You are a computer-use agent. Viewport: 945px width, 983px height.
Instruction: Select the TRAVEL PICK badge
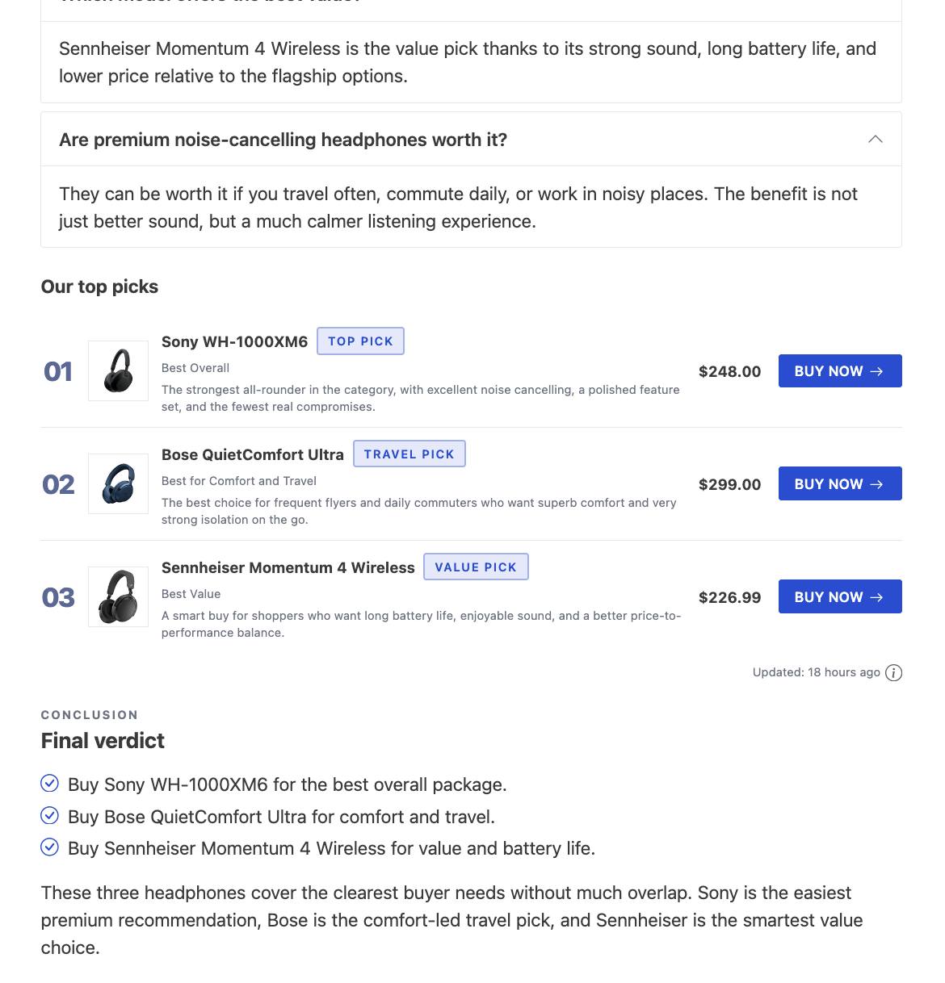[409, 454]
